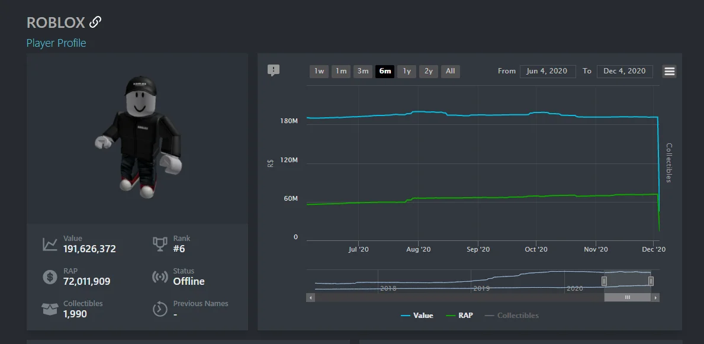
Task: Click the navigator left range handle
Action: pos(605,281)
